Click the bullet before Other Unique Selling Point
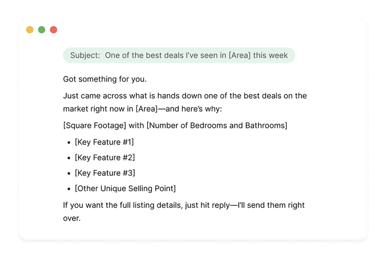Screen dimensions: 386x258 click(x=68, y=188)
